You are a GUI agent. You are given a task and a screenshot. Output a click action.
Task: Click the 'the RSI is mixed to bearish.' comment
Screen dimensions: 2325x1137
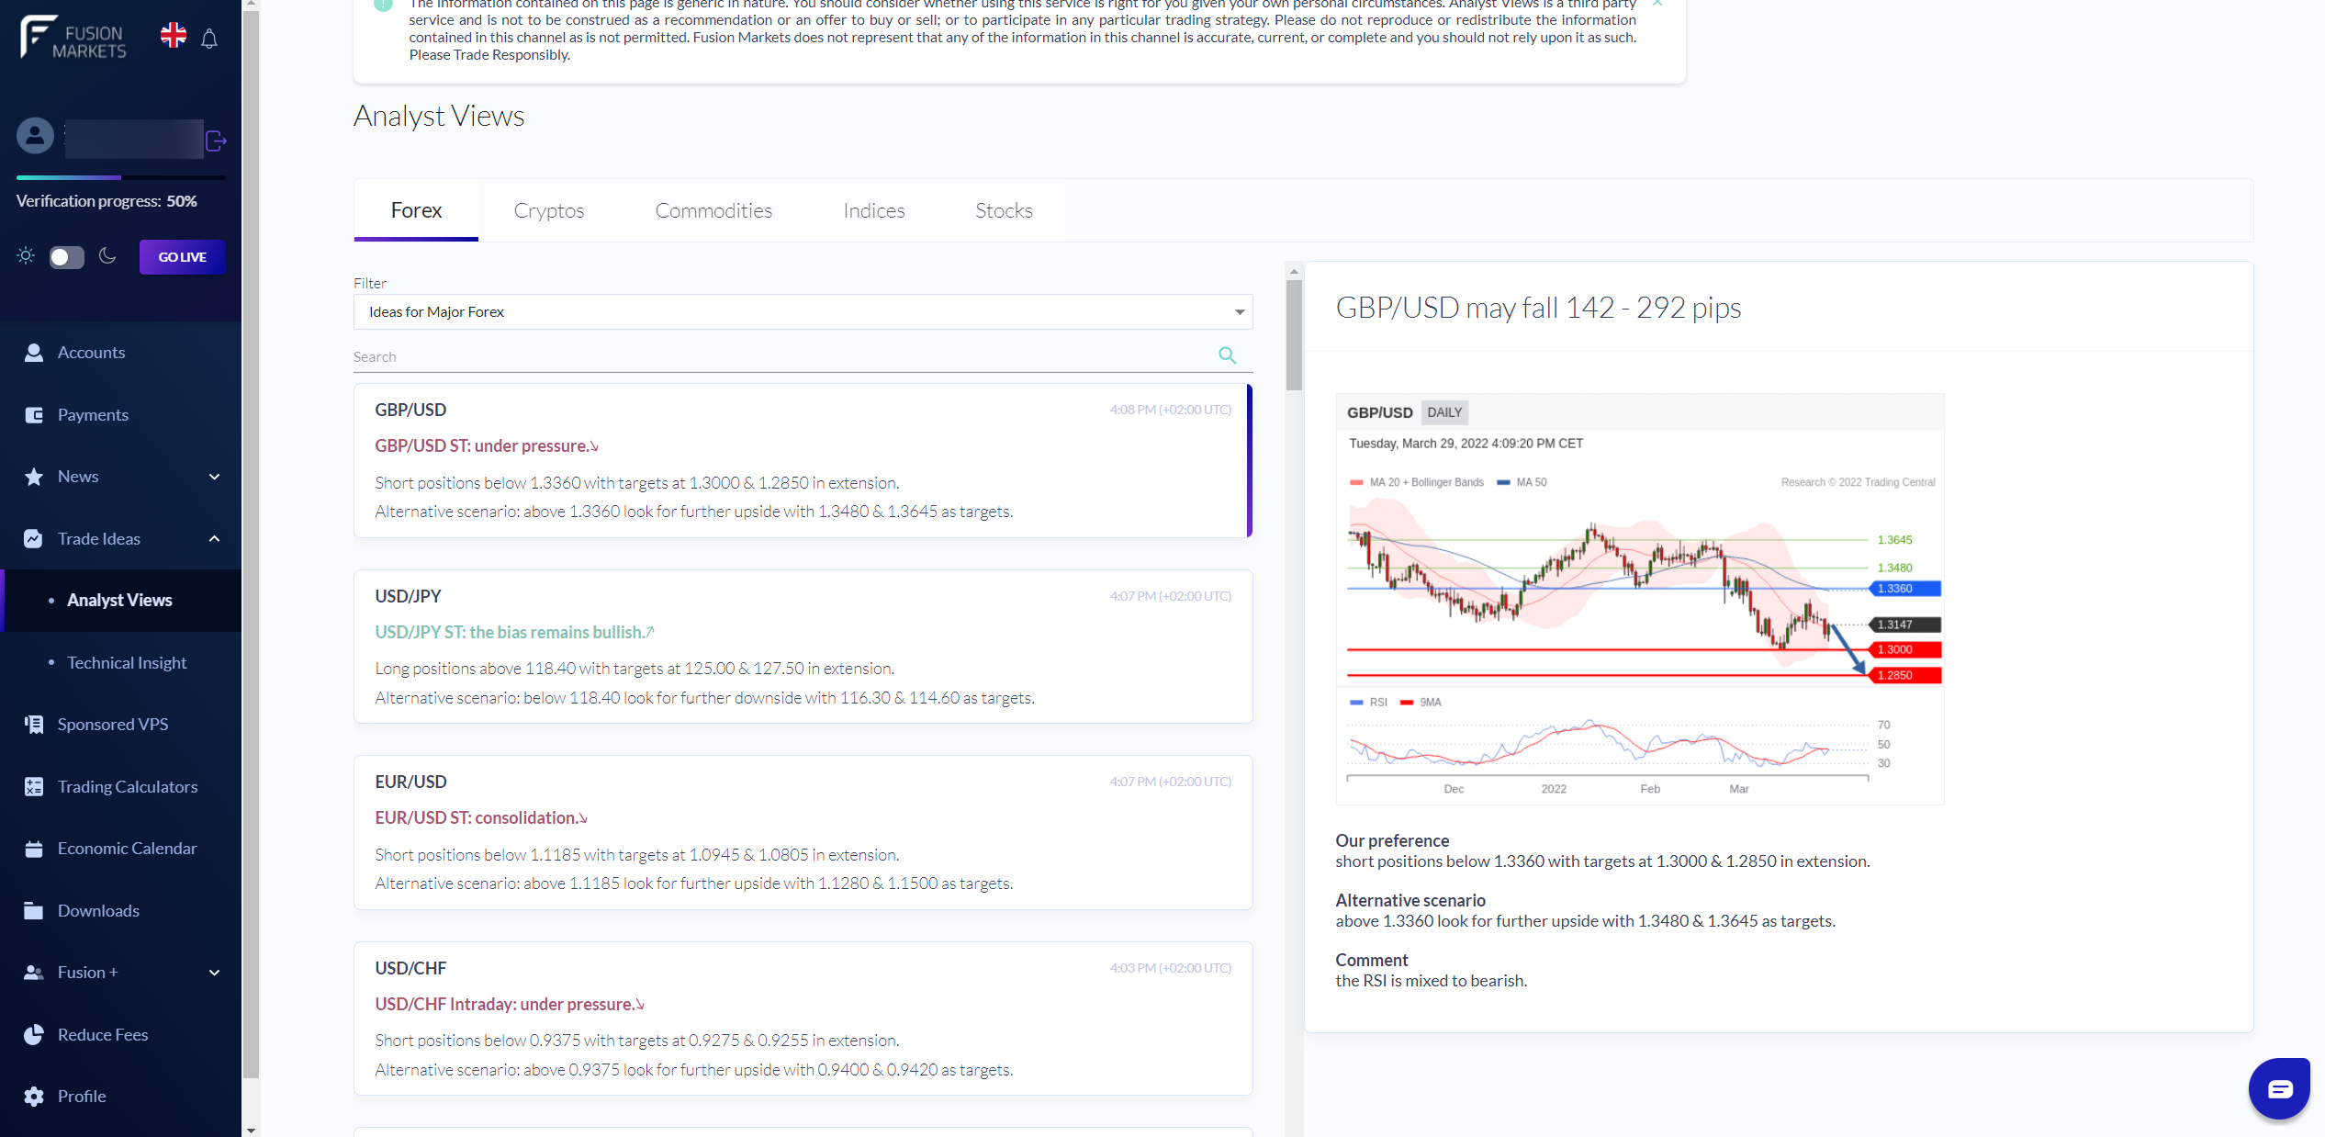pyautogui.click(x=1431, y=981)
